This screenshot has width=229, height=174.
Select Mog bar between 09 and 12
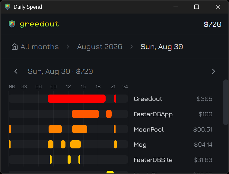63,144
